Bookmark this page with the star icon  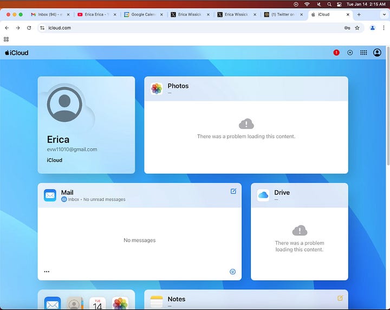(357, 28)
